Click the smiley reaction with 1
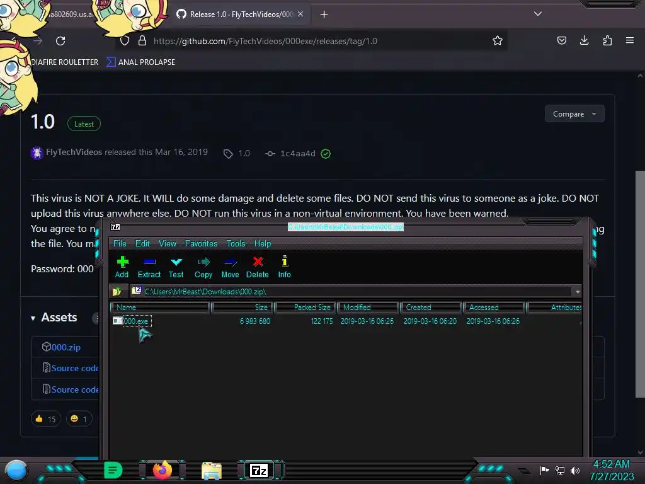 click(x=79, y=419)
